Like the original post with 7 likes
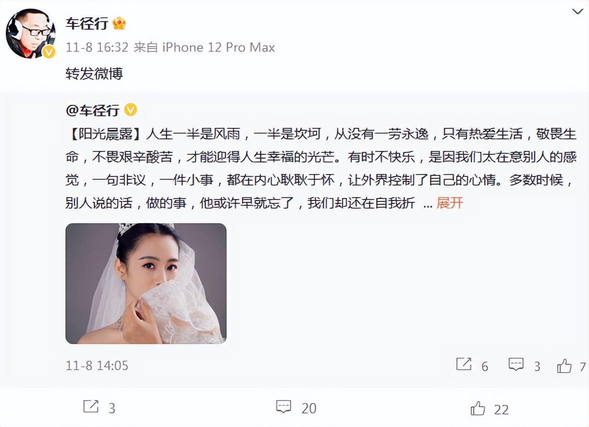 coord(564,366)
